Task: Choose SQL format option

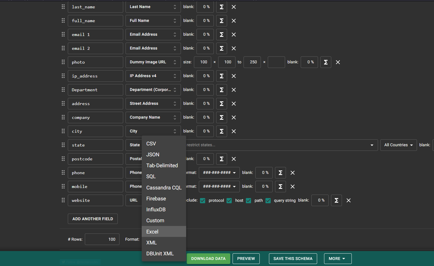Action: 164,176
